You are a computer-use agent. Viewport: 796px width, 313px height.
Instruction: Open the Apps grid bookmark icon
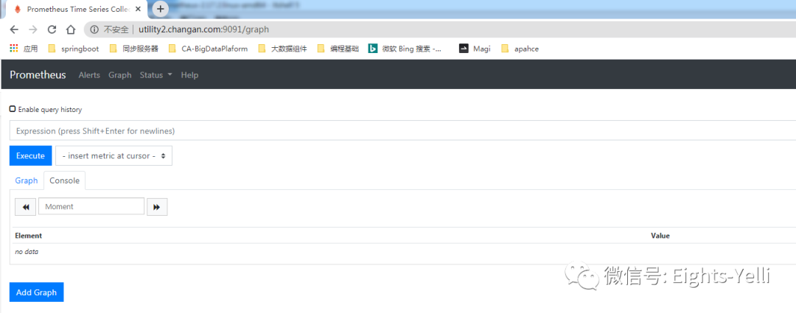14,49
